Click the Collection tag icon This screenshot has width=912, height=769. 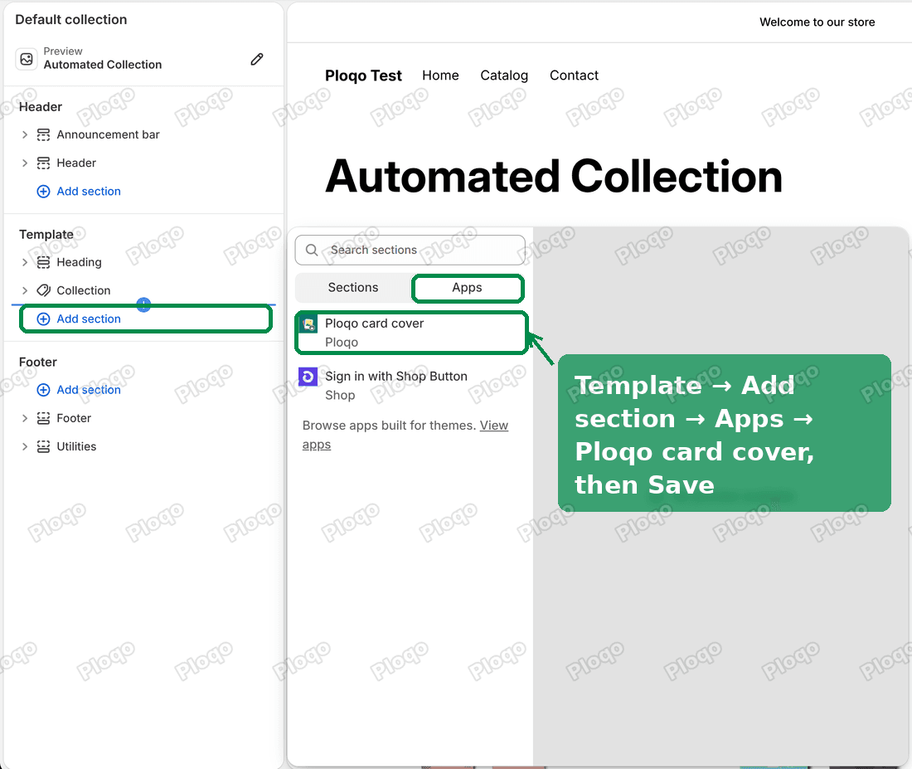(44, 290)
